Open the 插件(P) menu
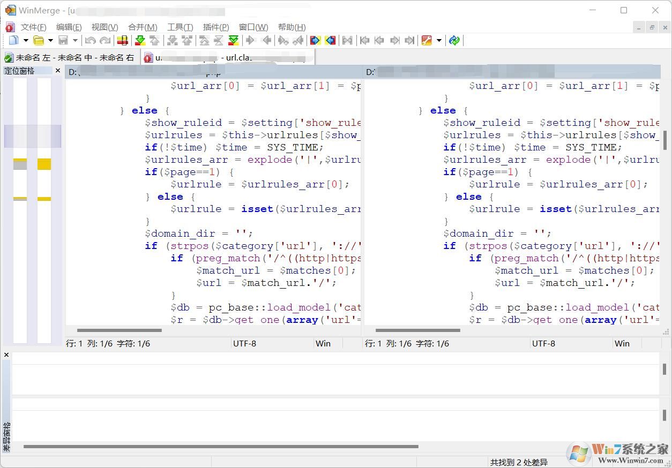 [x=216, y=27]
